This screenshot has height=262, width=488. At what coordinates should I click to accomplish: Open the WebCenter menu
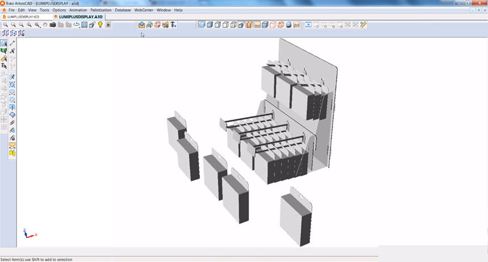pos(144,10)
